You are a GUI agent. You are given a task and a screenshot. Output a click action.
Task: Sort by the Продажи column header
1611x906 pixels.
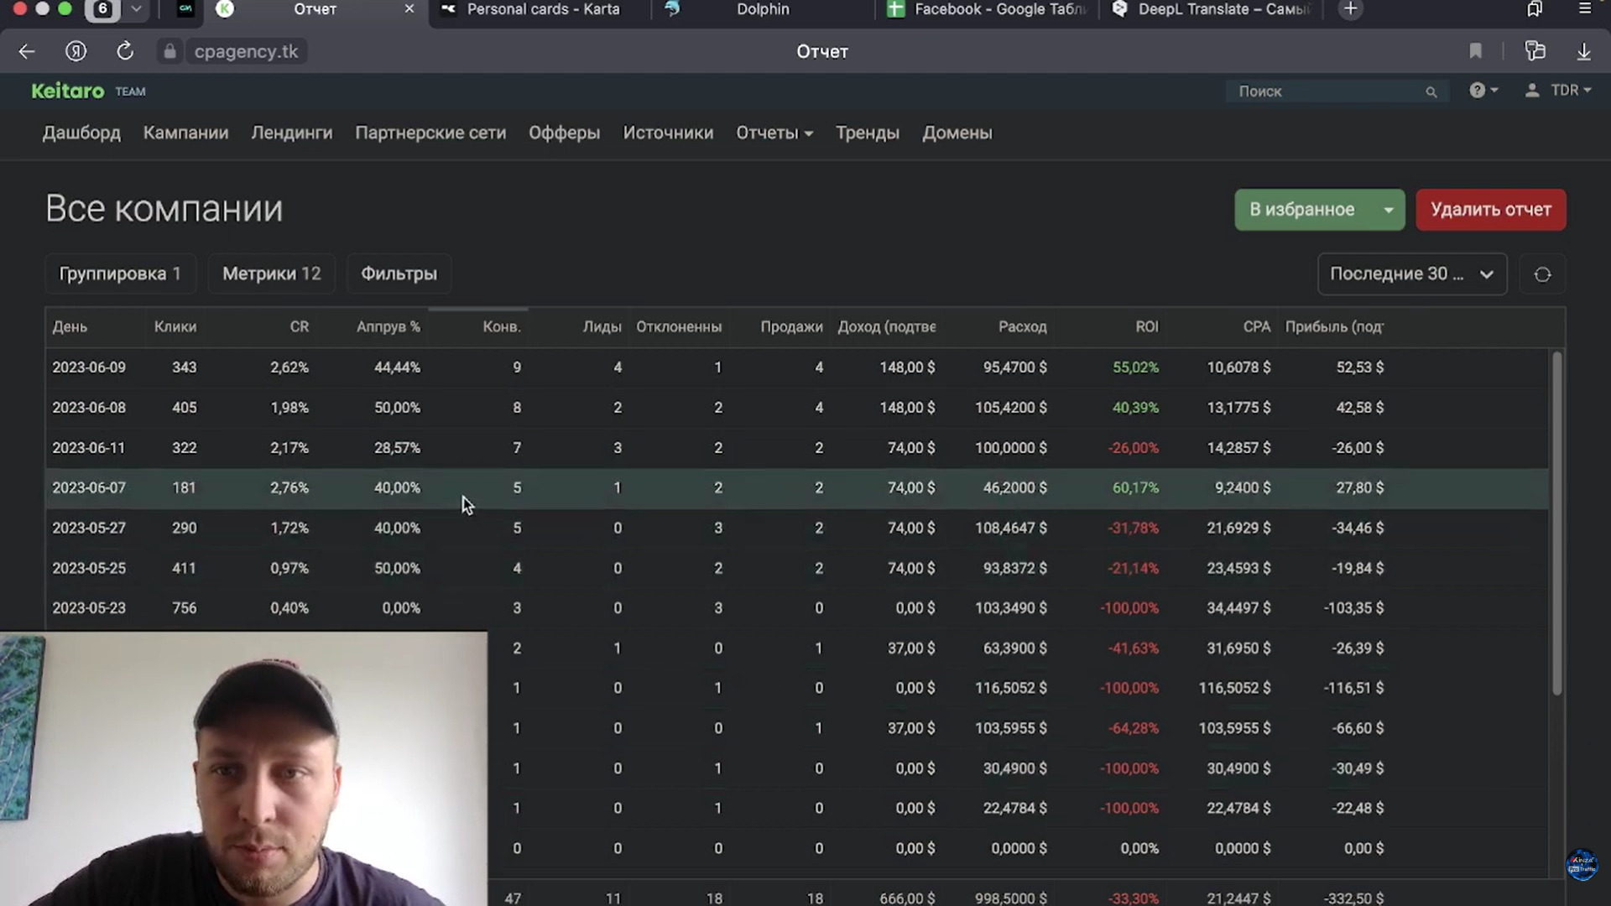(x=792, y=327)
